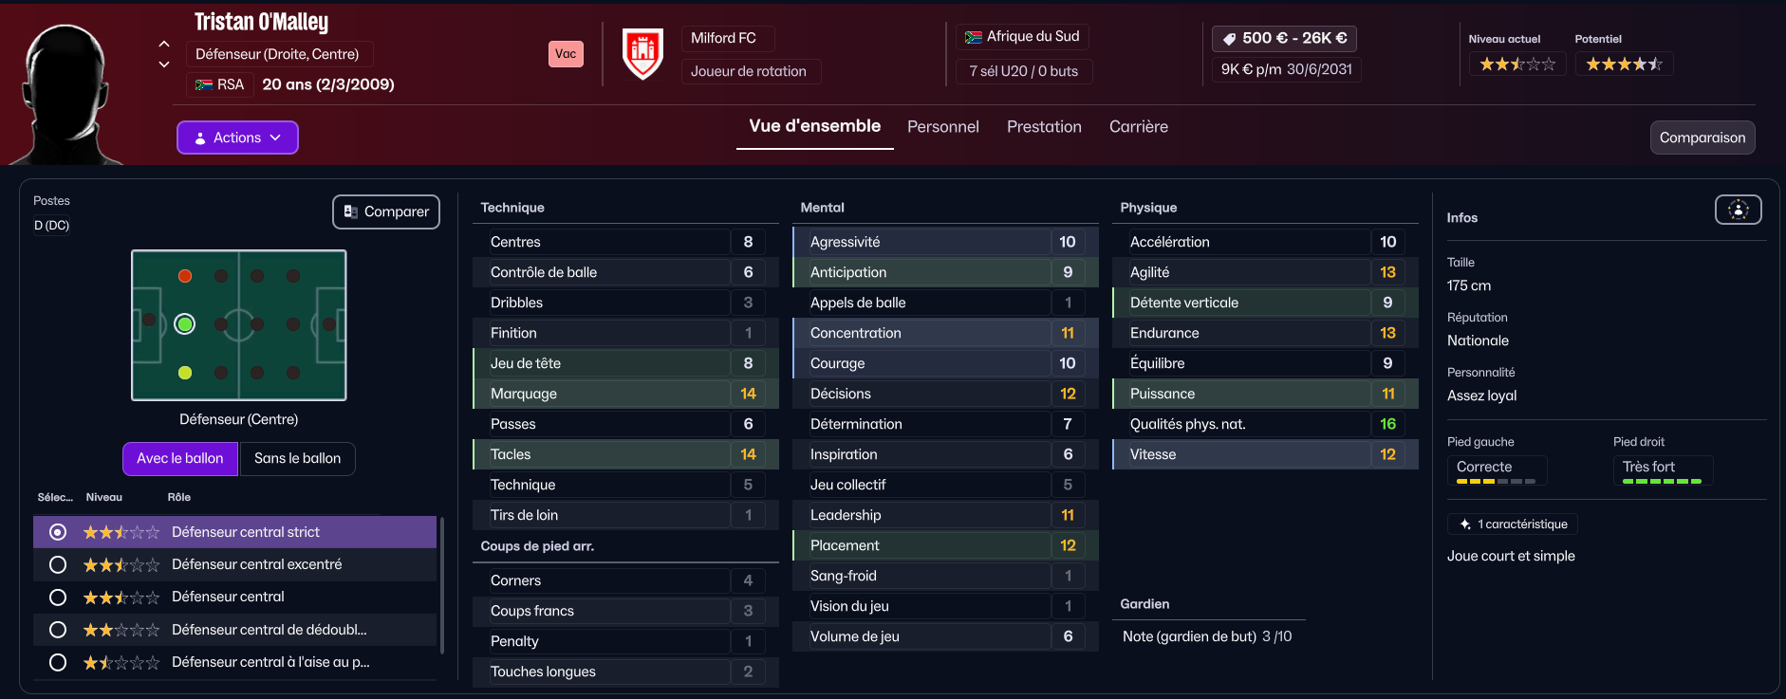Switch to Sans le ballon view
This screenshot has height=699, width=1786.
297,458
